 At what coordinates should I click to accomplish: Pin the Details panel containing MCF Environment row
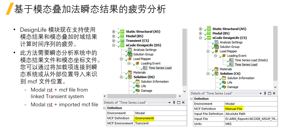(x=174, y=103)
